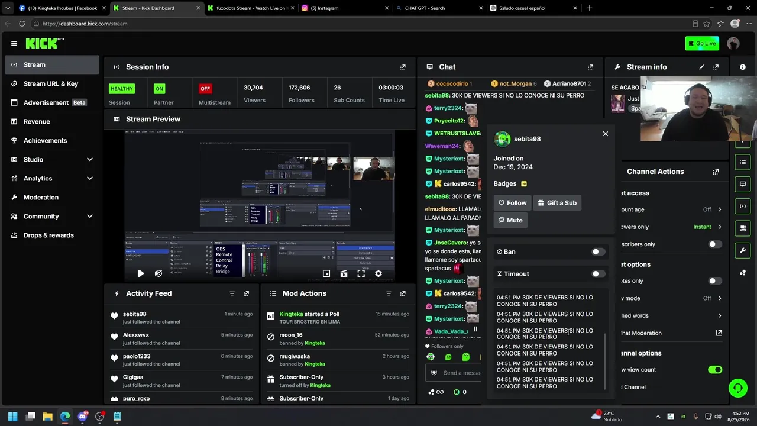757x426 pixels.
Task: Click the info icon in the right sidebar
Action: pyautogui.click(x=743, y=67)
